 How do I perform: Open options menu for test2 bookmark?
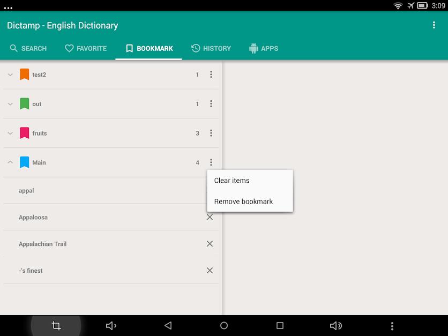coord(211,74)
